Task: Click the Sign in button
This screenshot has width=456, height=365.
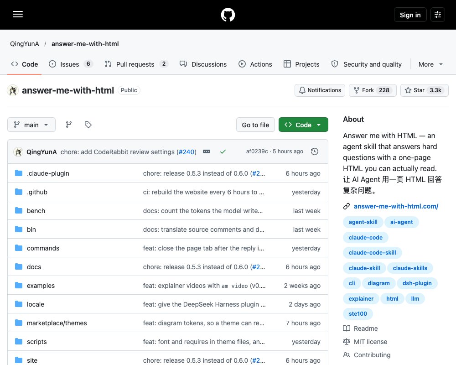Action: [x=410, y=15]
